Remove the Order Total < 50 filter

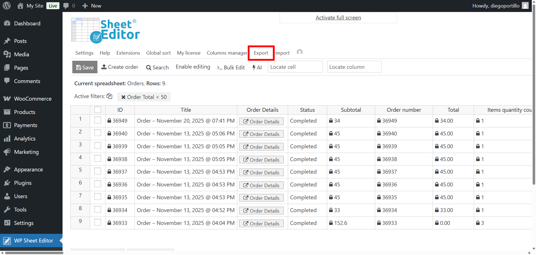coord(123,97)
